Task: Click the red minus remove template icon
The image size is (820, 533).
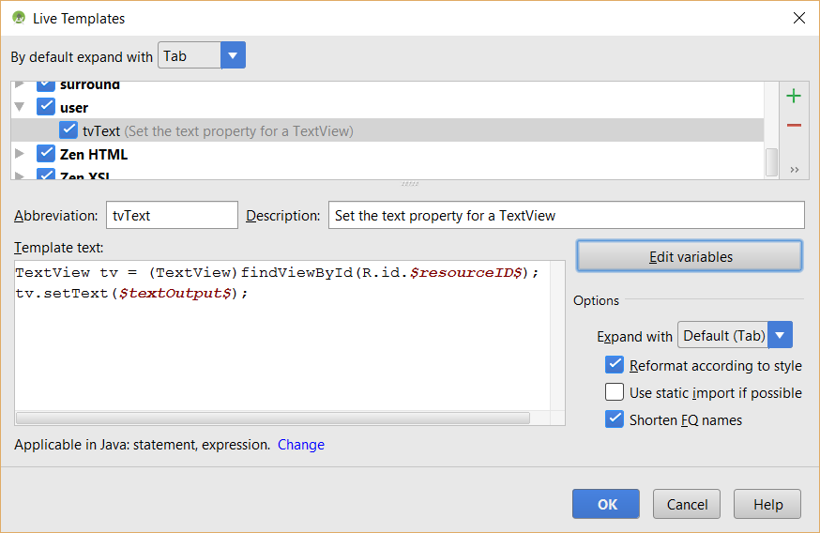Action: [x=794, y=126]
